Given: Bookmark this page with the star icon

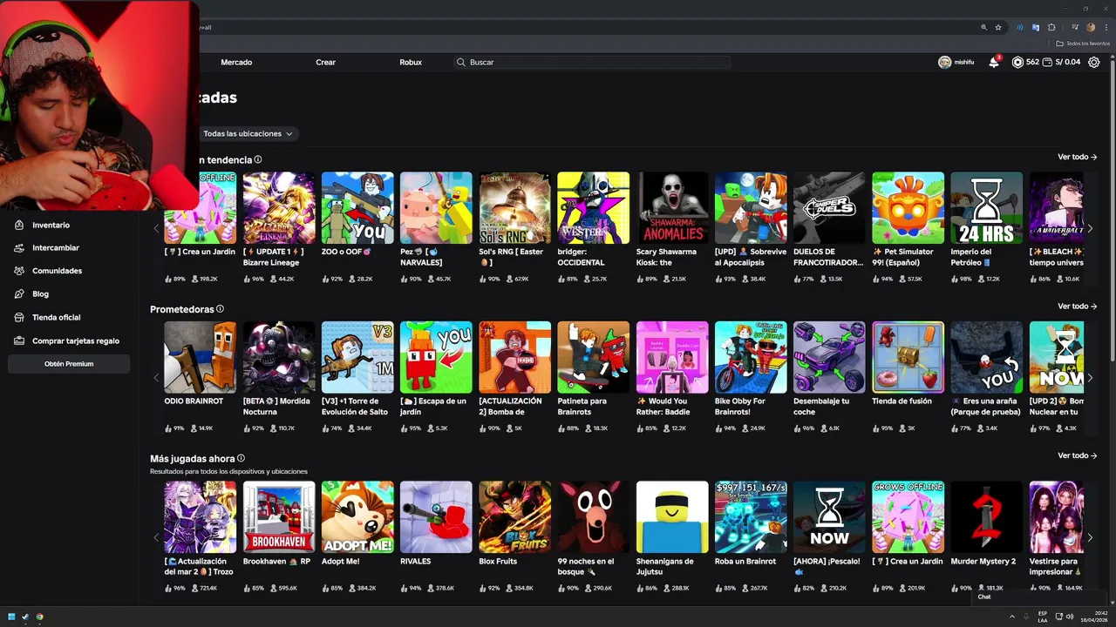Looking at the screenshot, I should pos(998,27).
